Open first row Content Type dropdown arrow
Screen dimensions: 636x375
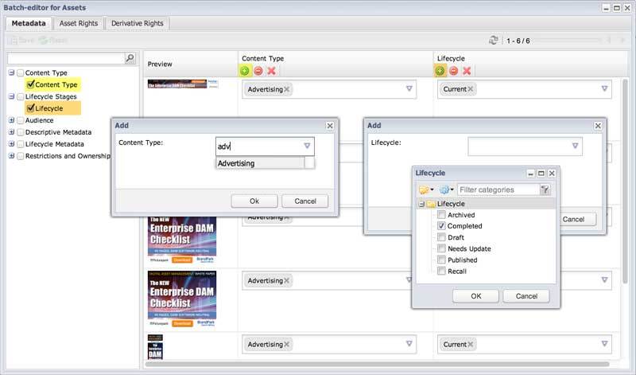coord(409,88)
